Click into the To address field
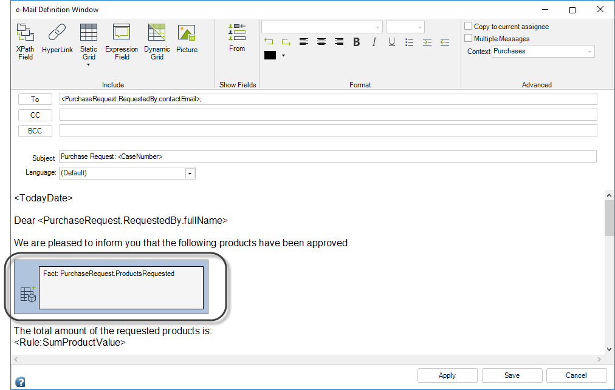This screenshot has width=615, height=390. coord(328,99)
